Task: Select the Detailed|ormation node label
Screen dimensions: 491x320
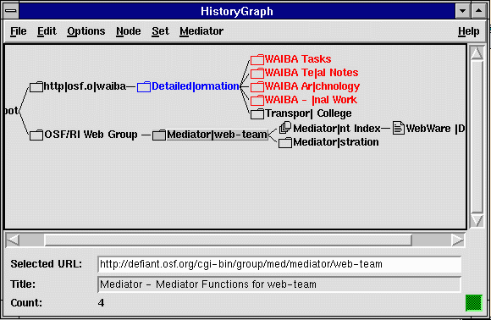Action: coord(196,86)
